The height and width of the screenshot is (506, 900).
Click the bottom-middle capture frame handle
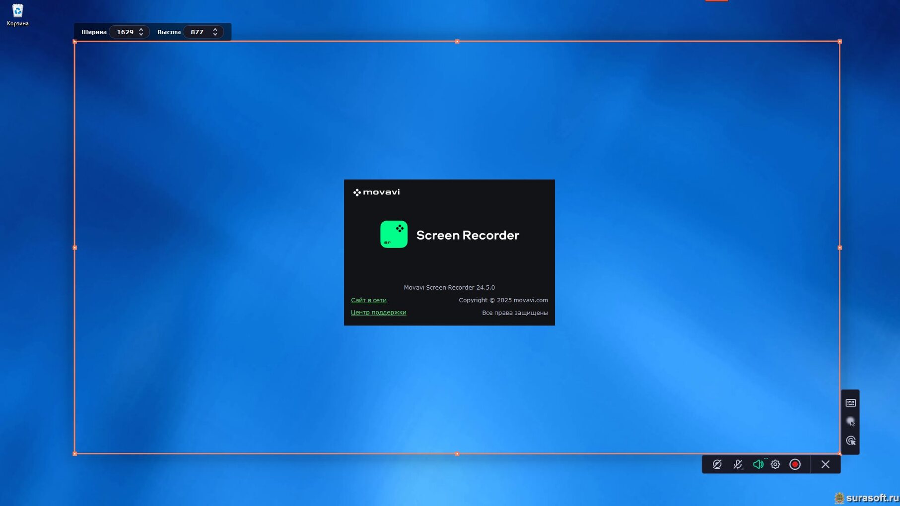coord(457,453)
